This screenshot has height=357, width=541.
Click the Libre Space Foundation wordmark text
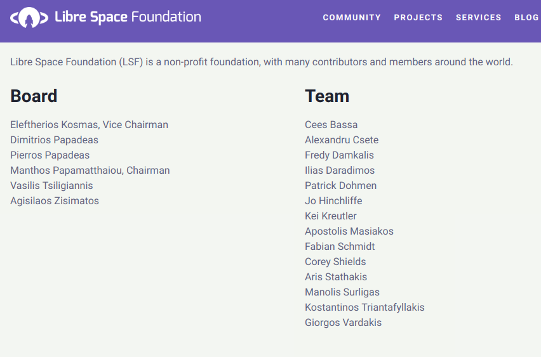pos(128,17)
